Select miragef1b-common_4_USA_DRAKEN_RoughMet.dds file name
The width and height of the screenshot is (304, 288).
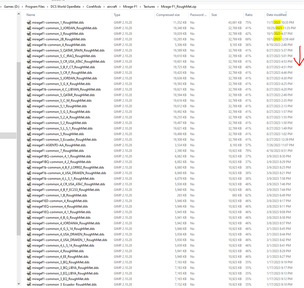pos(69,173)
